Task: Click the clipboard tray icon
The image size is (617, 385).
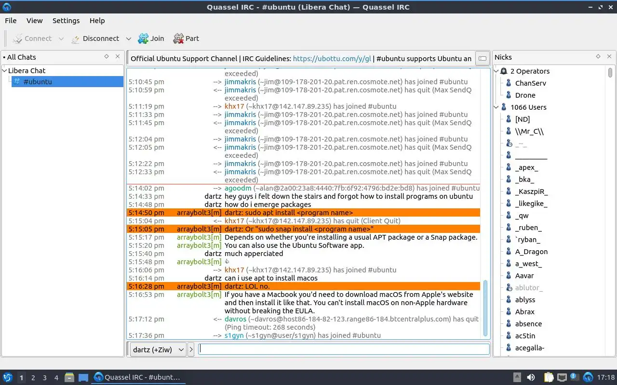Action: (x=549, y=377)
